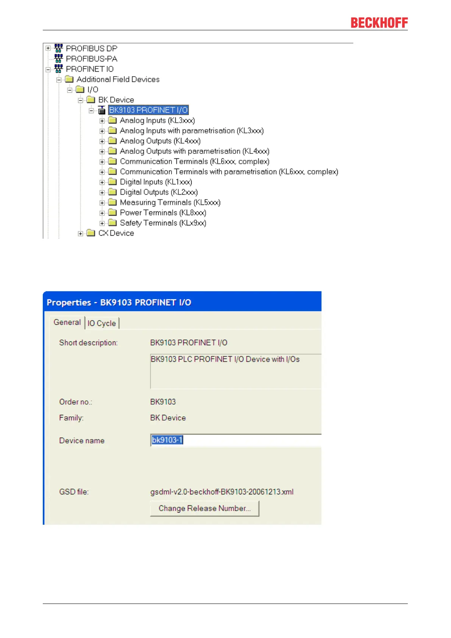Collapse the BK9103 PROFINET I/O node

(91, 110)
